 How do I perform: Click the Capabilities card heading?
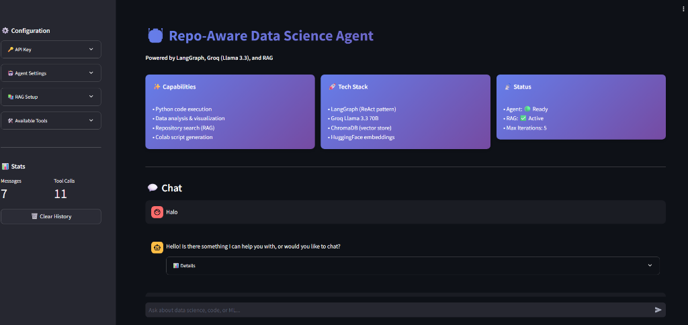click(x=179, y=87)
